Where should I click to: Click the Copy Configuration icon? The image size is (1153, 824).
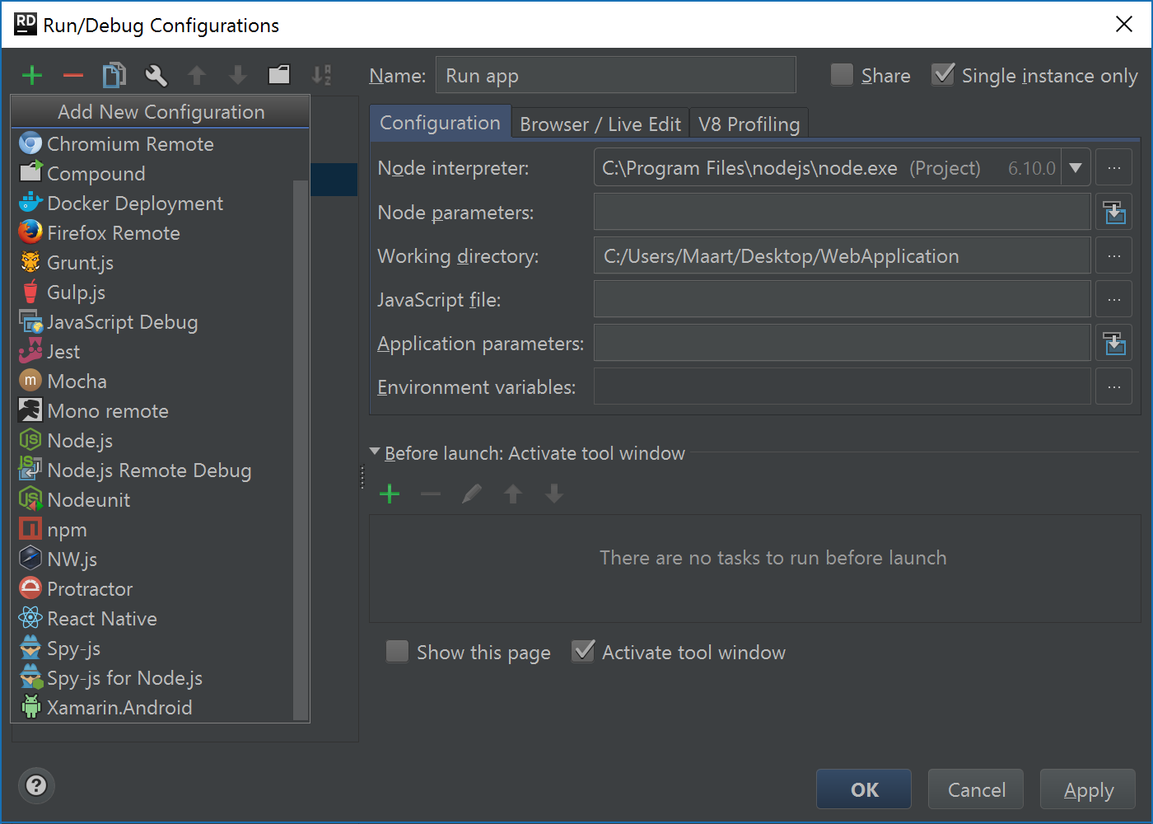pyautogui.click(x=114, y=76)
